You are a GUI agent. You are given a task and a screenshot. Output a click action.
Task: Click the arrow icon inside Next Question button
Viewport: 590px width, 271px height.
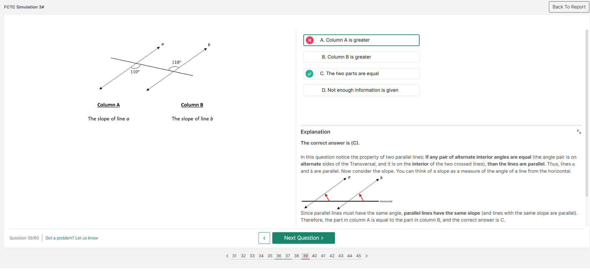point(322,238)
